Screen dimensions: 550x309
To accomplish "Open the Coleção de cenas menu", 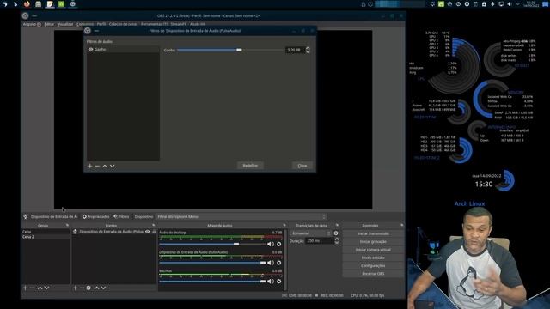I will point(123,24).
